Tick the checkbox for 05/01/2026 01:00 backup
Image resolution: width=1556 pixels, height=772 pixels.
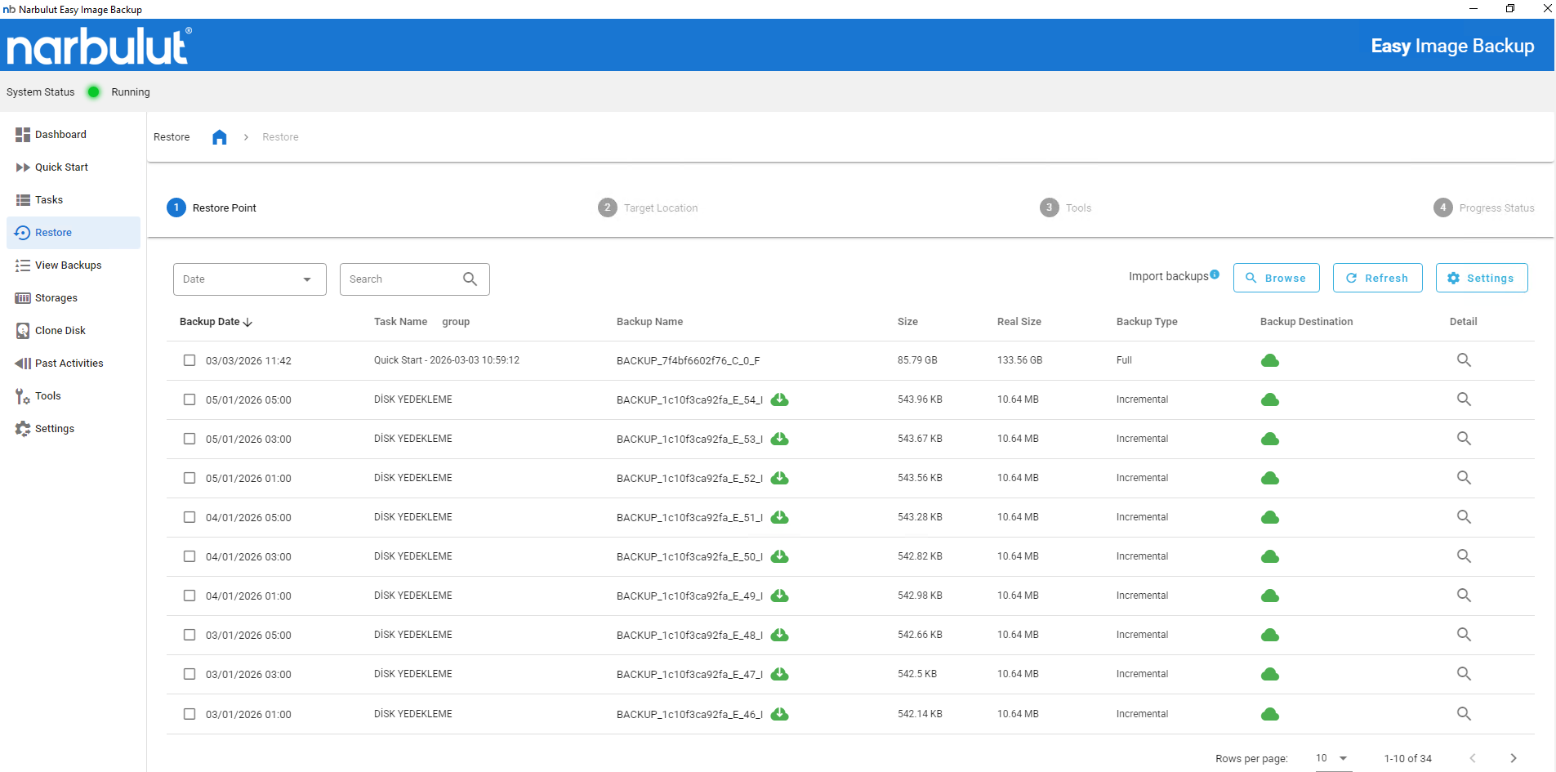point(189,478)
